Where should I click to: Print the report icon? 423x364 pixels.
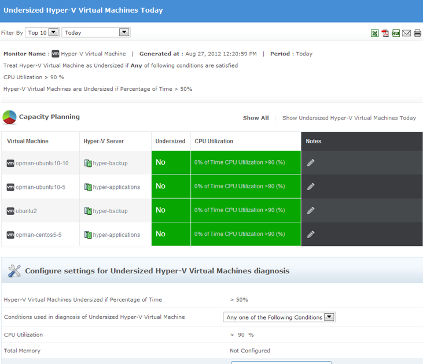pos(417,33)
